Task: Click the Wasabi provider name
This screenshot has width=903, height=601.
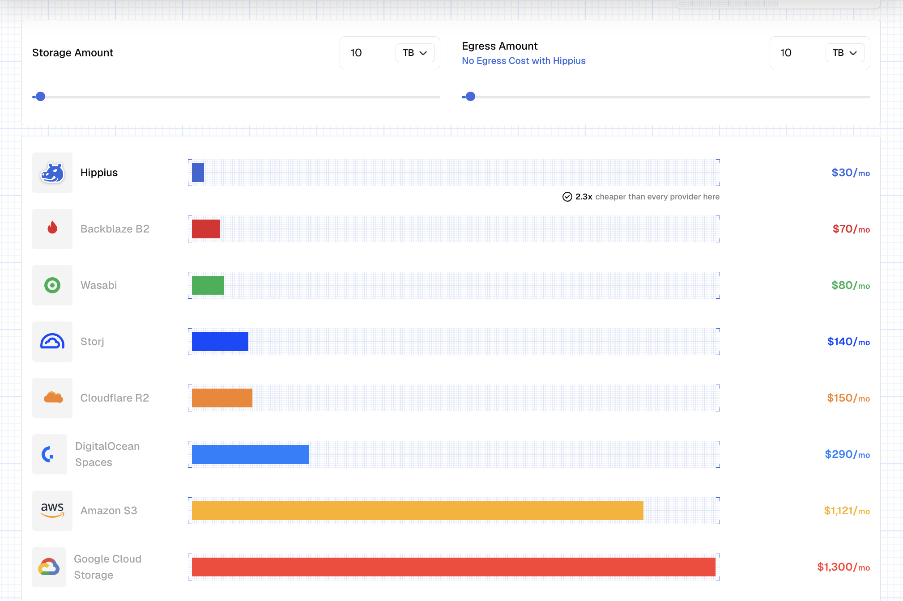Action: tap(98, 285)
